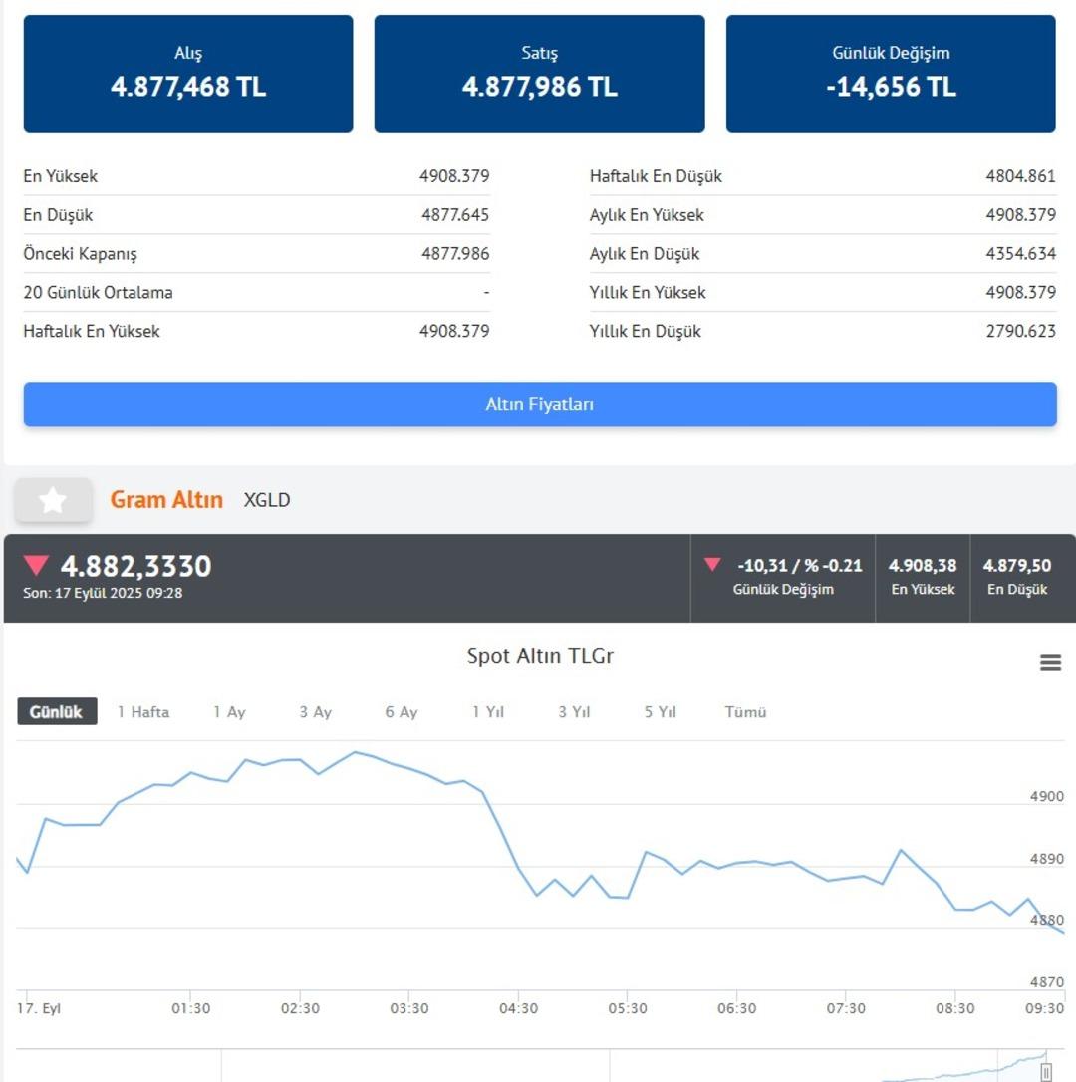Click the 04:30 time axis label
The height and width of the screenshot is (1082, 1076).
[518, 1009]
